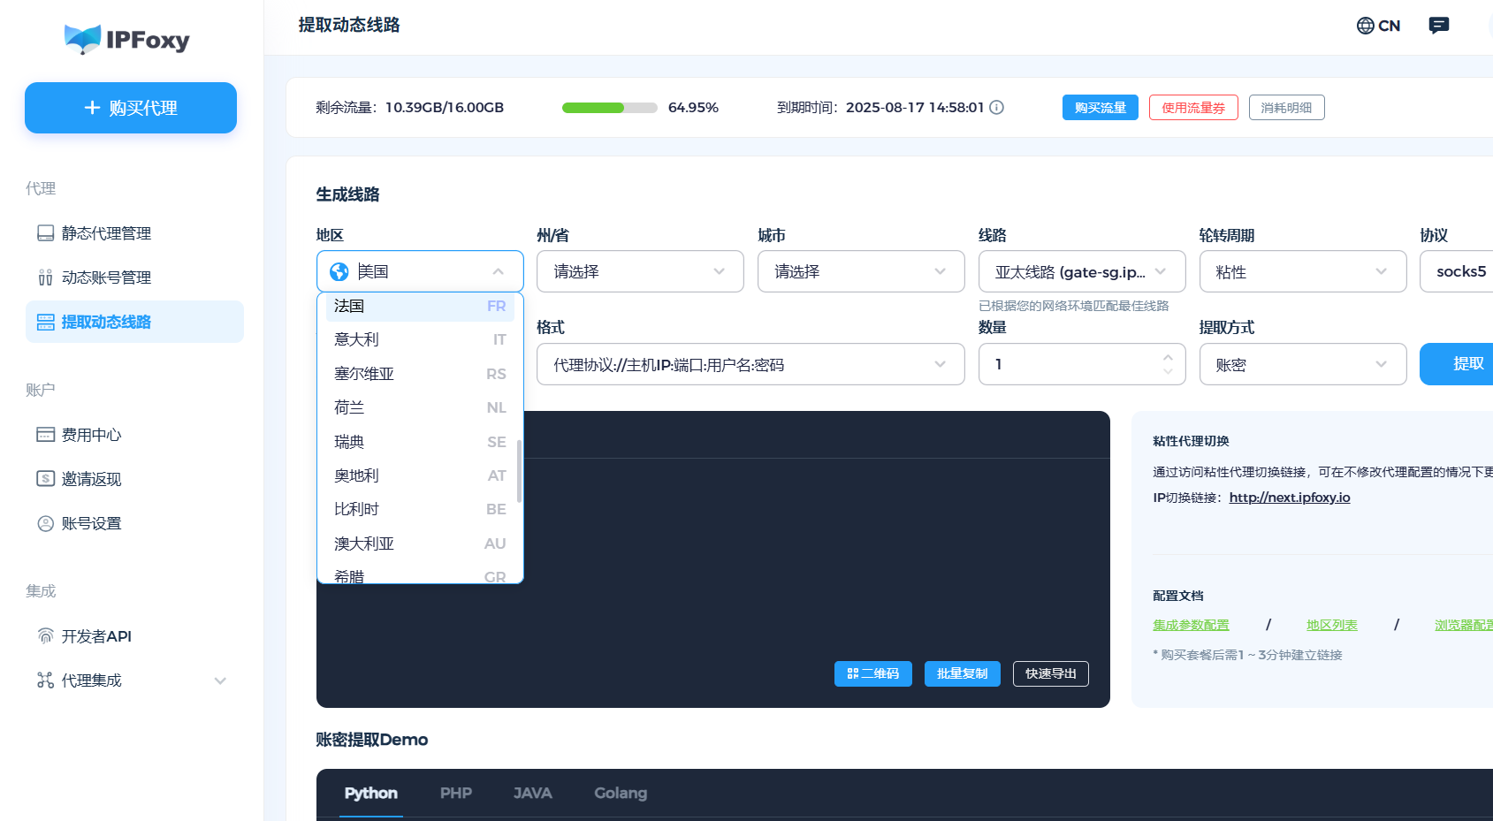Open the 格式 format dropdown
Screen dimensions: 1493x821
[750, 364]
